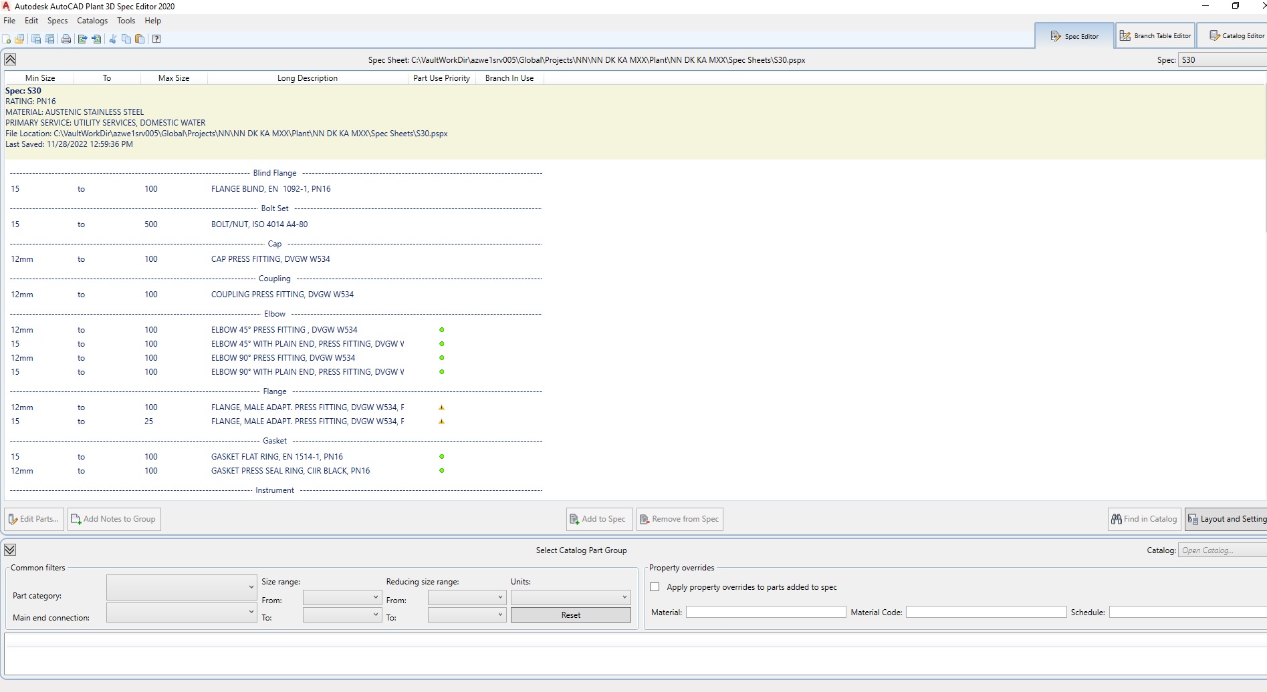Screen dimensions: 1267x692
Task: Collapse the spec sheet panel with double-chevron icon
Action: [x=10, y=59]
